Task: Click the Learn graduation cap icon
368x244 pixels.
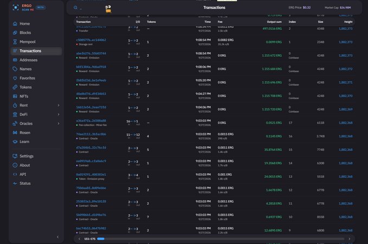Action: (x=15, y=142)
